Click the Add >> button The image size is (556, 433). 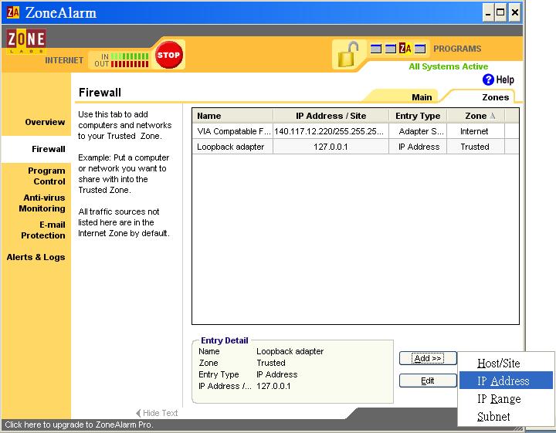[428, 358]
